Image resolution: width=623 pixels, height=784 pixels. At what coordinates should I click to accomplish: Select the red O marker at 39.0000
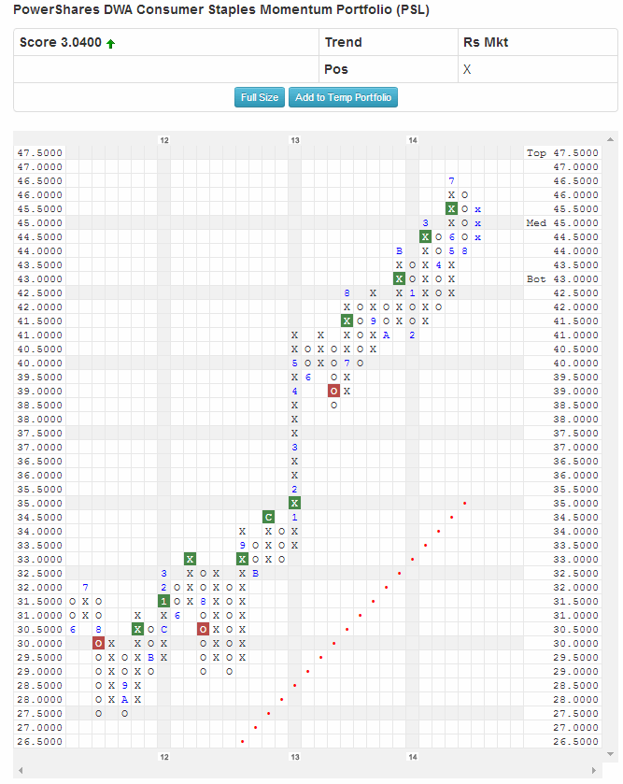333,391
